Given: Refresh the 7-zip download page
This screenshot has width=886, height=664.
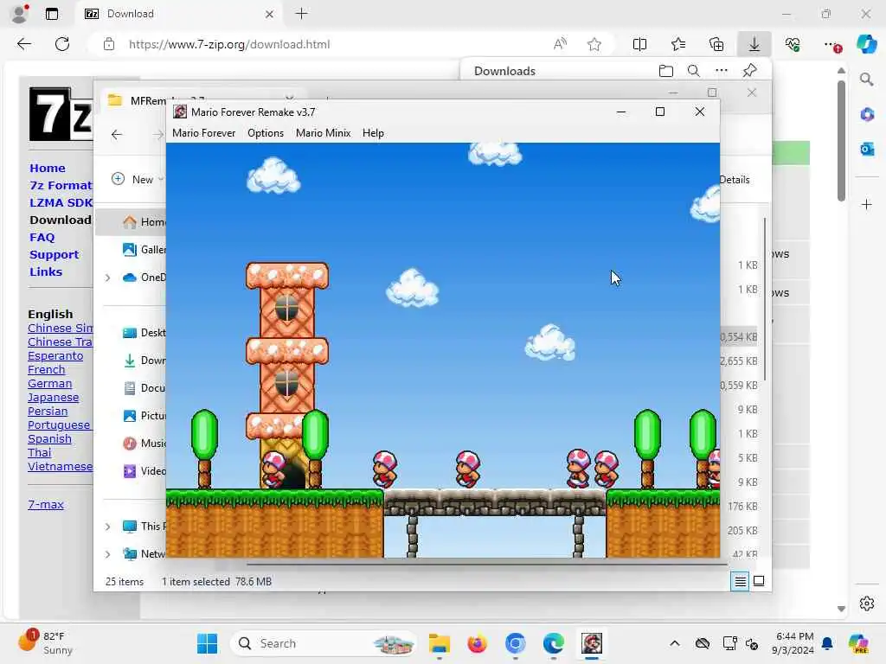Looking at the screenshot, I should (62, 44).
